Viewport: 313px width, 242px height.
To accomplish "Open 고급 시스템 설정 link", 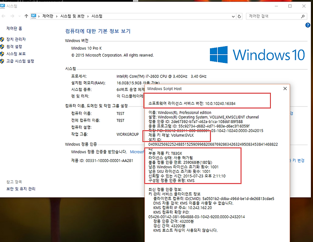I will click(x=20, y=61).
